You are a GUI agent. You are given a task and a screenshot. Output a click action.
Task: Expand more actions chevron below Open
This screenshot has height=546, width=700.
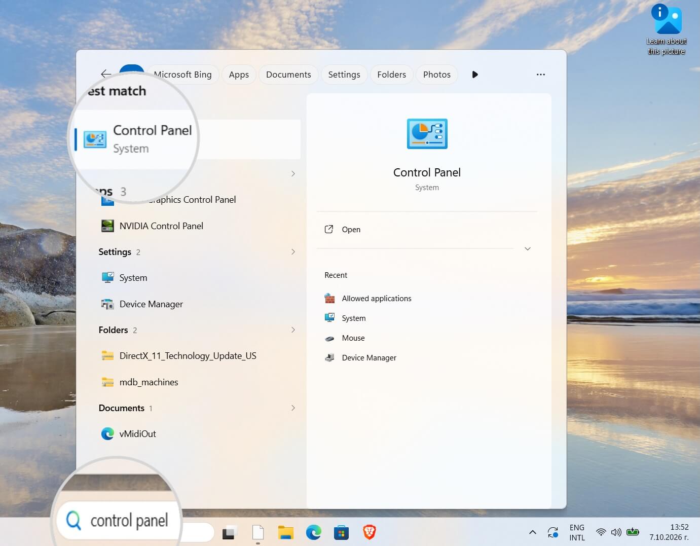point(528,249)
